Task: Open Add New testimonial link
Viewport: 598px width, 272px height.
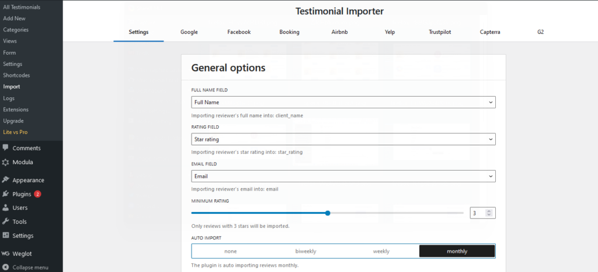Action: pyautogui.click(x=14, y=18)
